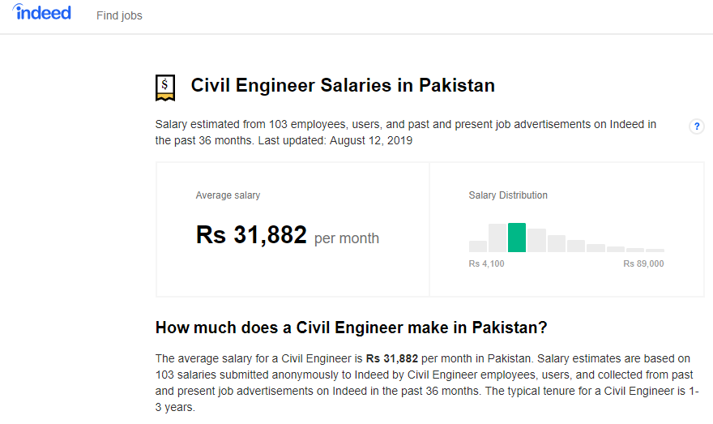Click the How much does a Civil Engineer make heading
713x424 pixels.
point(352,328)
